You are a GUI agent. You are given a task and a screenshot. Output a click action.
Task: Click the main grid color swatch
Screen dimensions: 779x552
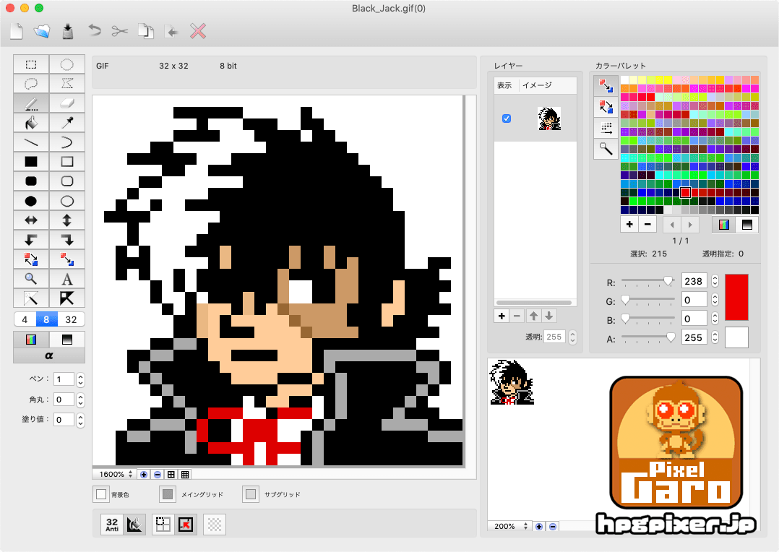click(168, 494)
